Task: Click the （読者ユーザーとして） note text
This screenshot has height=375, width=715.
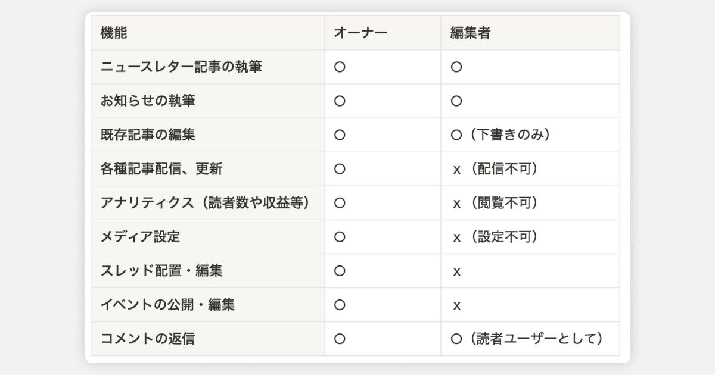Action: pyautogui.click(x=537, y=339)
